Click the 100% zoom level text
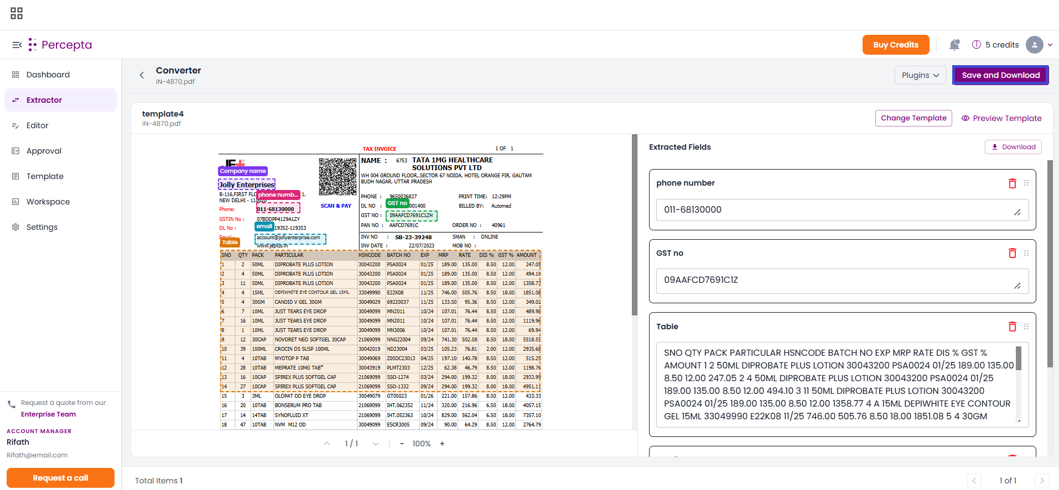The width and height of the screenshot is (1059, 490). click(422, 444)
